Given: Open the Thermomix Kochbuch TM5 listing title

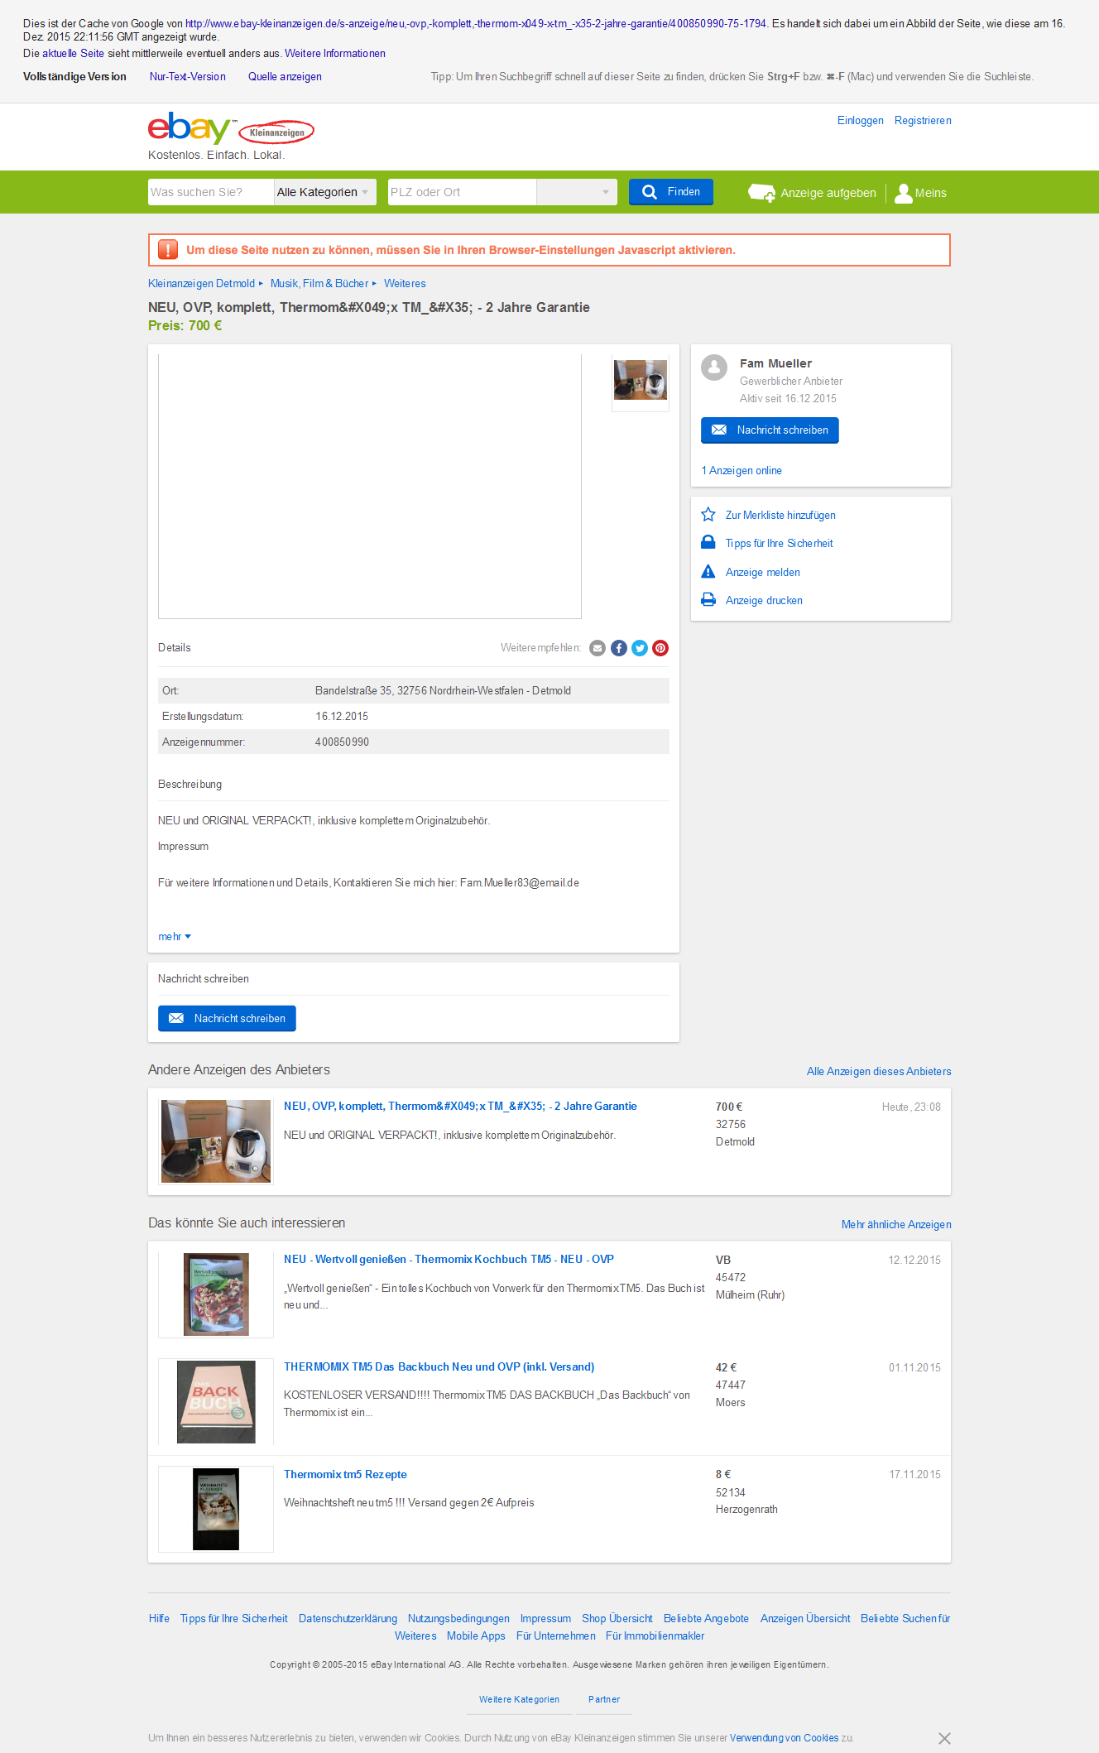Looking at the screenshot, I should point(449,1260).
